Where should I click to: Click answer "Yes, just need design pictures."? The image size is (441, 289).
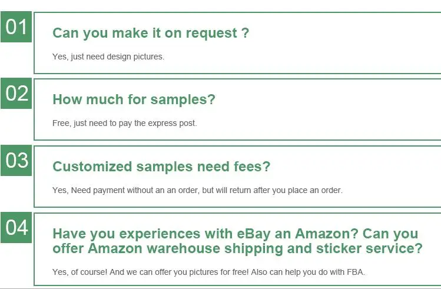tap(108, 57)
